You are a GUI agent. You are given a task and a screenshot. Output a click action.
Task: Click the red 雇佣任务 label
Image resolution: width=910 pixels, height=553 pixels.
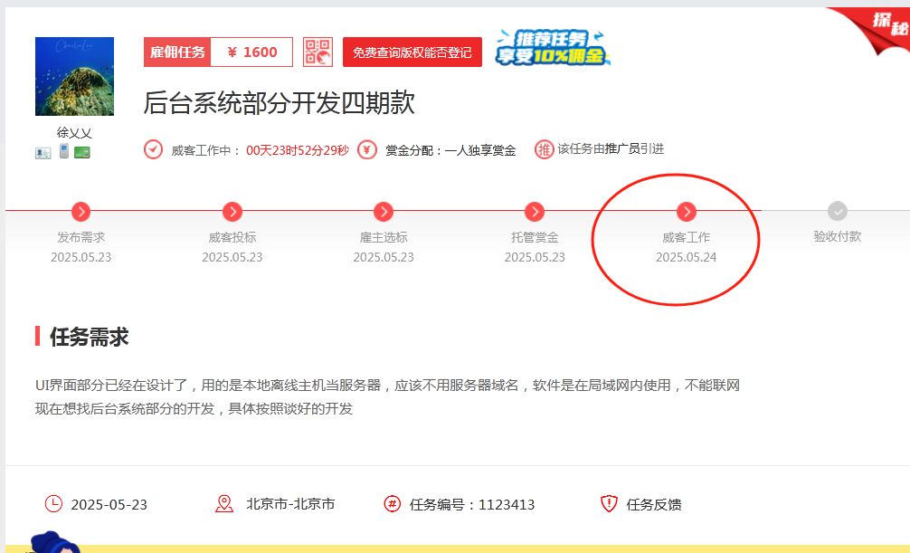coord(176,52)
